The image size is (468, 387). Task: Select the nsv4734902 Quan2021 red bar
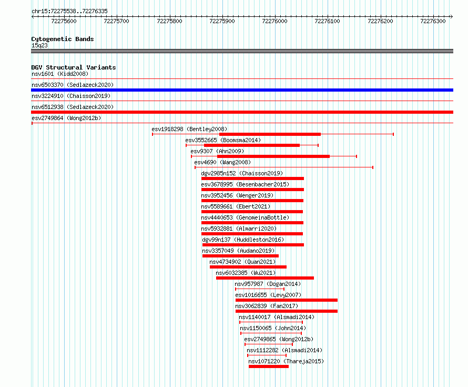click(x=248, y=267)
